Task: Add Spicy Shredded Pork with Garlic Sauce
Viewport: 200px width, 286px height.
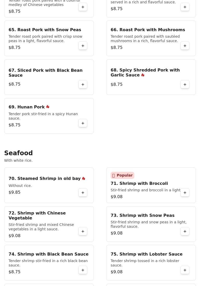Action: (185, 84)
